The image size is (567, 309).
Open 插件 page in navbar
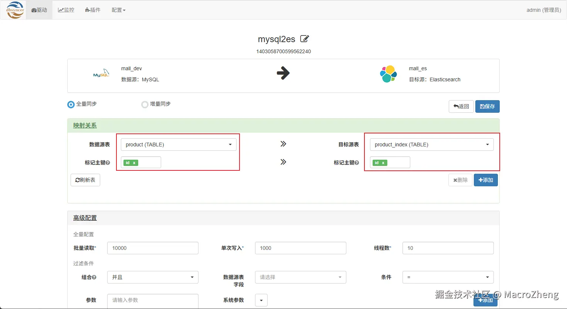pyautogui.click(x=93, y=10)
